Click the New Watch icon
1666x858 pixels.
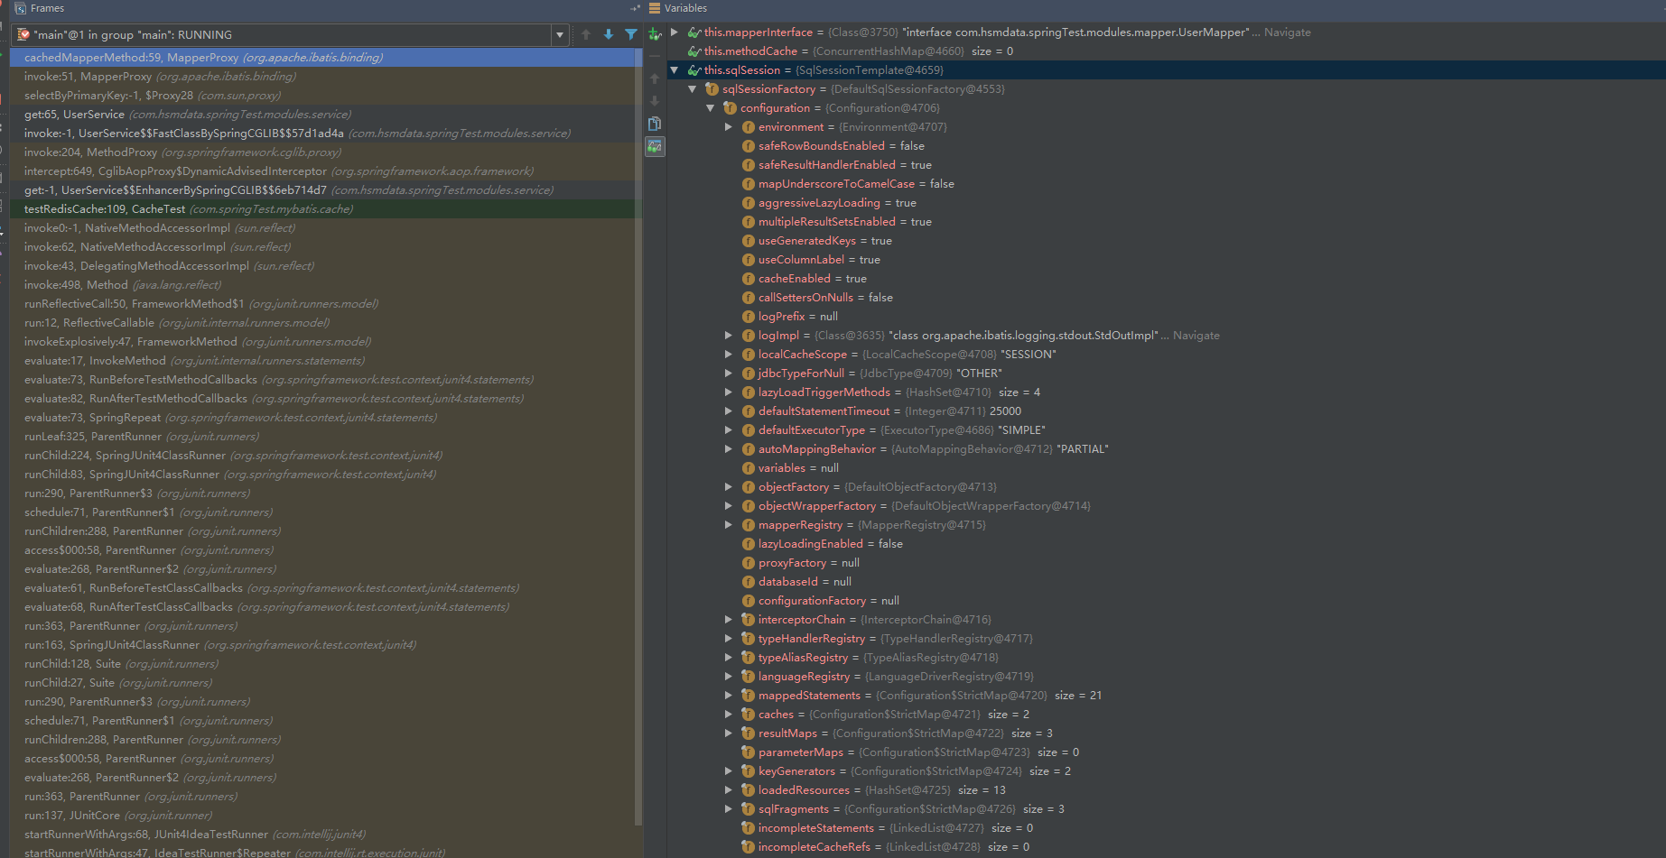(655, 34)
